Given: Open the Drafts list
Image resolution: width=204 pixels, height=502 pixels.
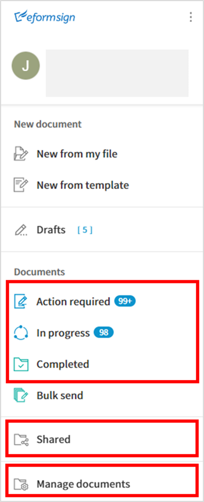Looking at the screenshot, I should coord(51,230).
